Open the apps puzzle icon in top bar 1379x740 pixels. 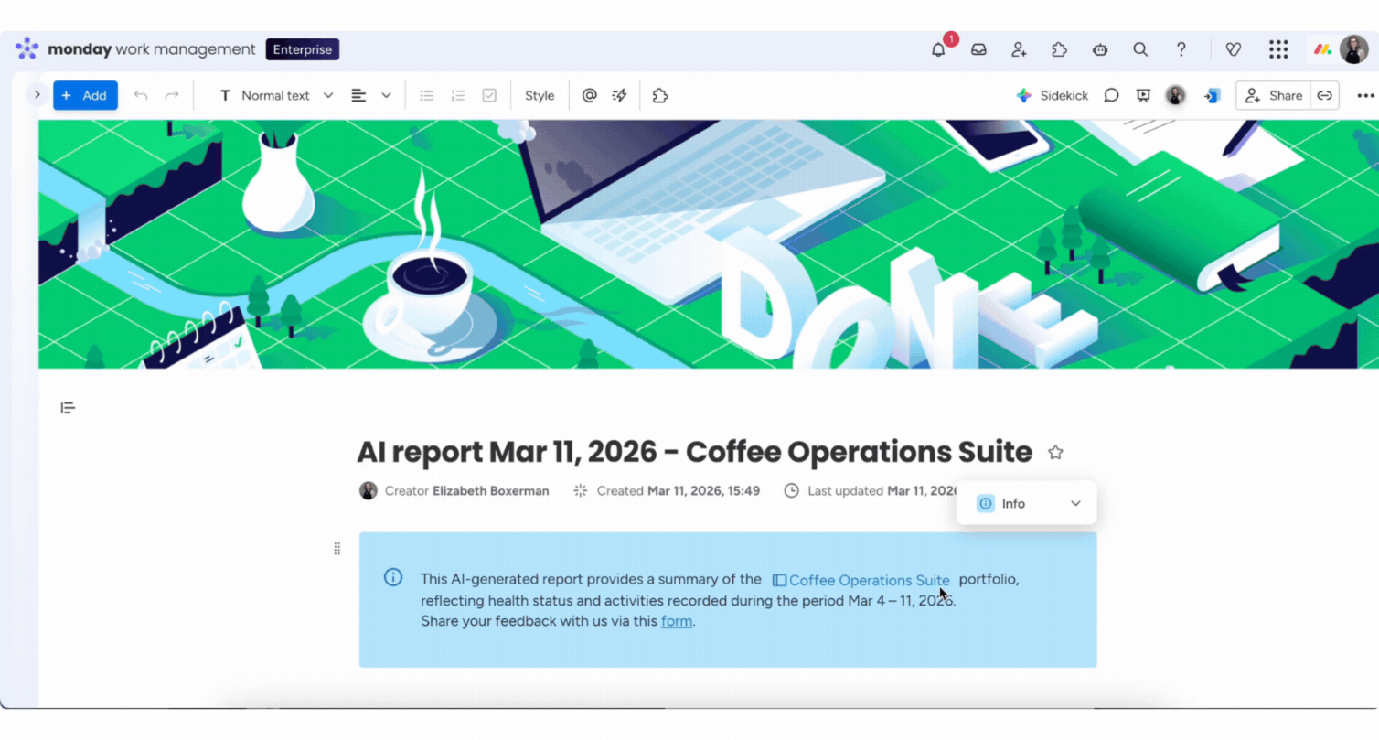click(x=1059, y=49)
